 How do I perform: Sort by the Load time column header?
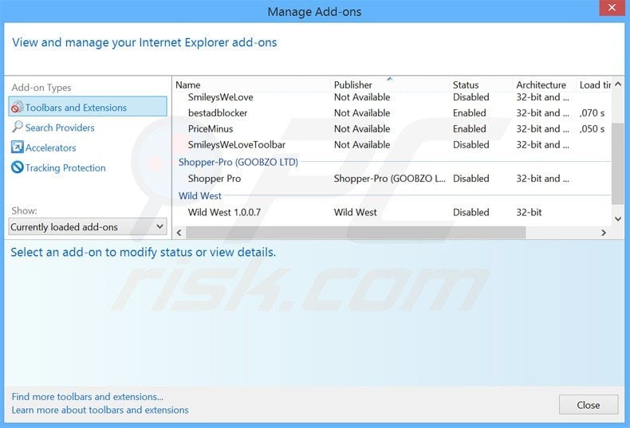[595, 85]
